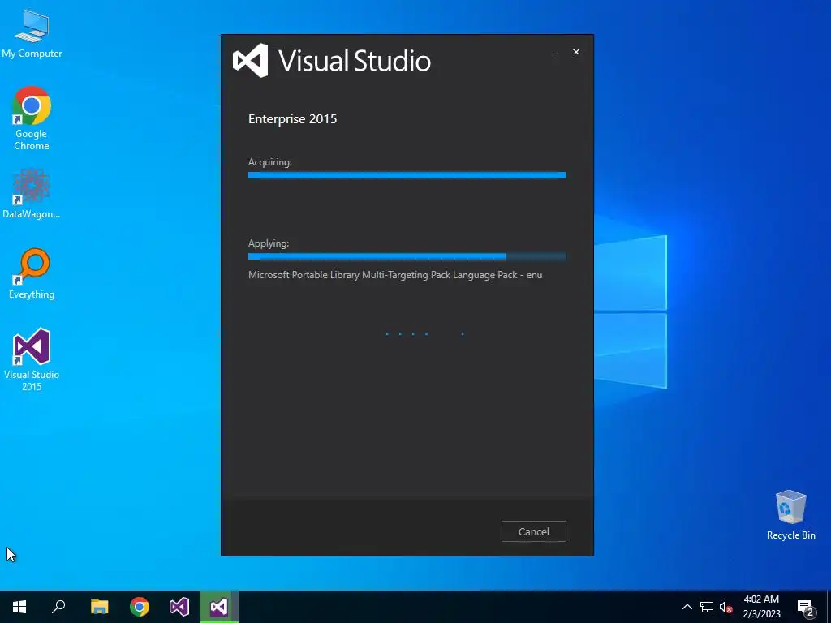
Task: Open the taskbar clock showing 4:02 AM
Action: 761,607
